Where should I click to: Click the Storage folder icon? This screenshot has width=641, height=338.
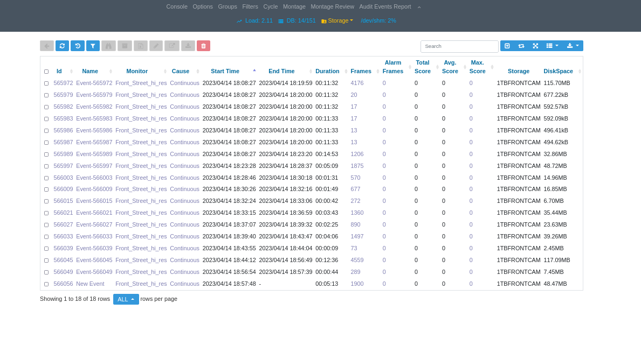(324, 21)
